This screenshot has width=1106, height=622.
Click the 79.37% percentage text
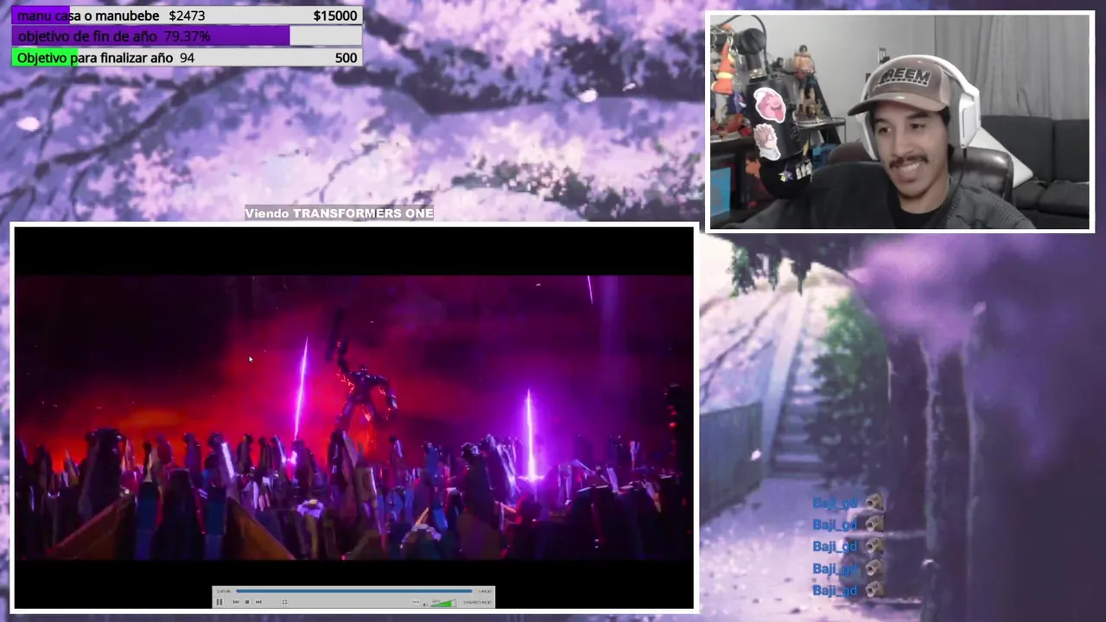click(x=187, y=36)
